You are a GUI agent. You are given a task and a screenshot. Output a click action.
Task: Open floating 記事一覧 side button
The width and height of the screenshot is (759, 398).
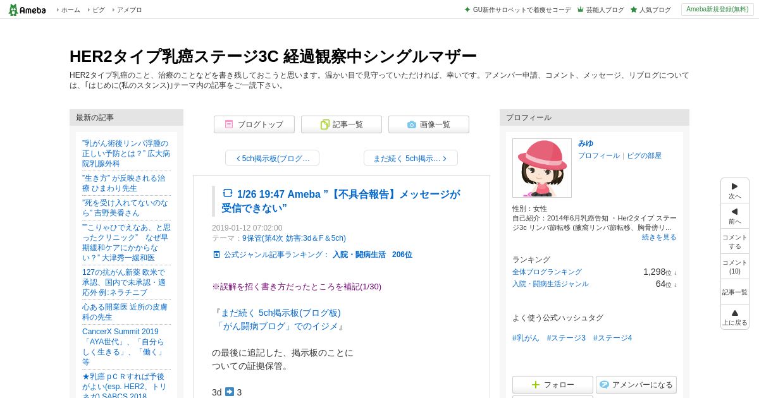pyautogui.click(x=735, y=292)
